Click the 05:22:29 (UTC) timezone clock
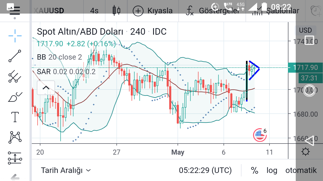This screenshot has height=181, width=323. [205, 170]
